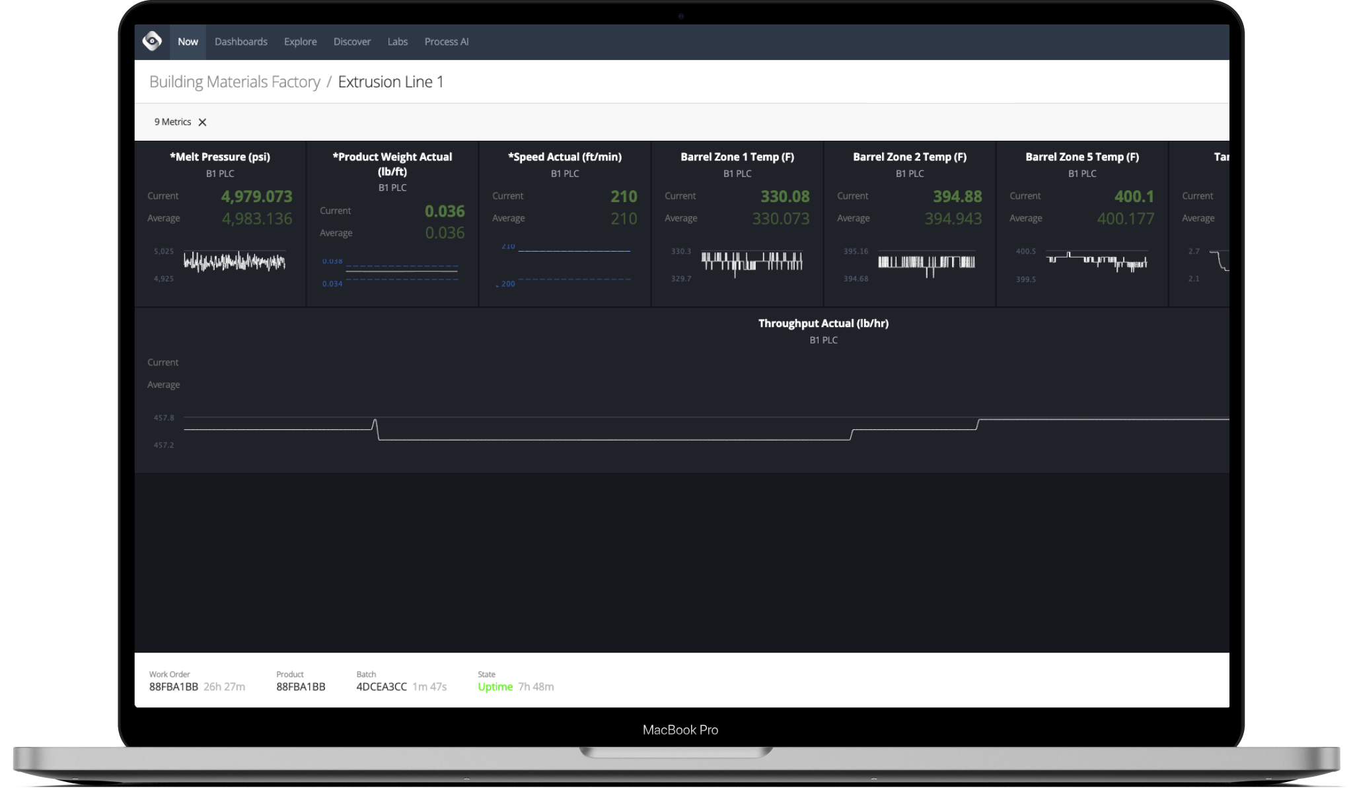Click the Batch value 4DCEA3CC
1353x790 pixels.
click(381, 686)
